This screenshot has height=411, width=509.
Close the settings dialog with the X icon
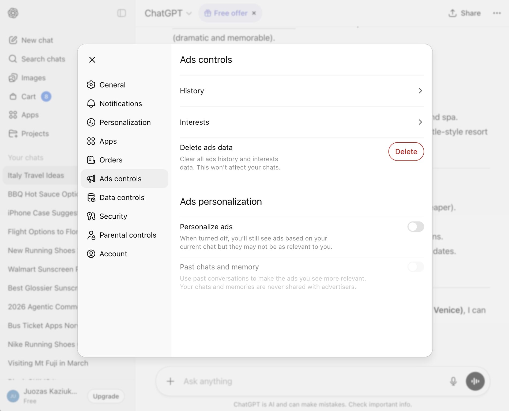pos(92,60)
